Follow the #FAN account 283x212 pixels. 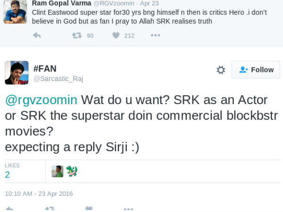[x=256, y=70]
